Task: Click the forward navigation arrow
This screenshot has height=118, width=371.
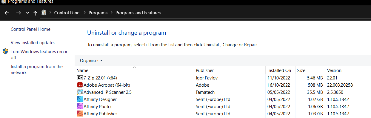Action: click(x=19, y=13)
